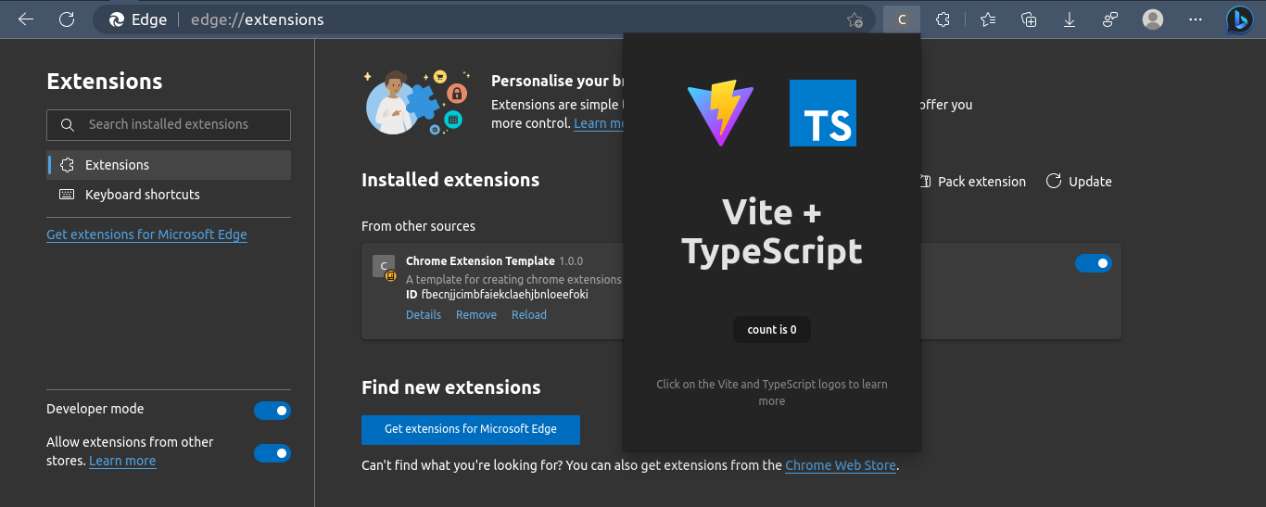Click the Update button
Viewport: 1266px width, 507px height.
click(x=1079, y=182)
